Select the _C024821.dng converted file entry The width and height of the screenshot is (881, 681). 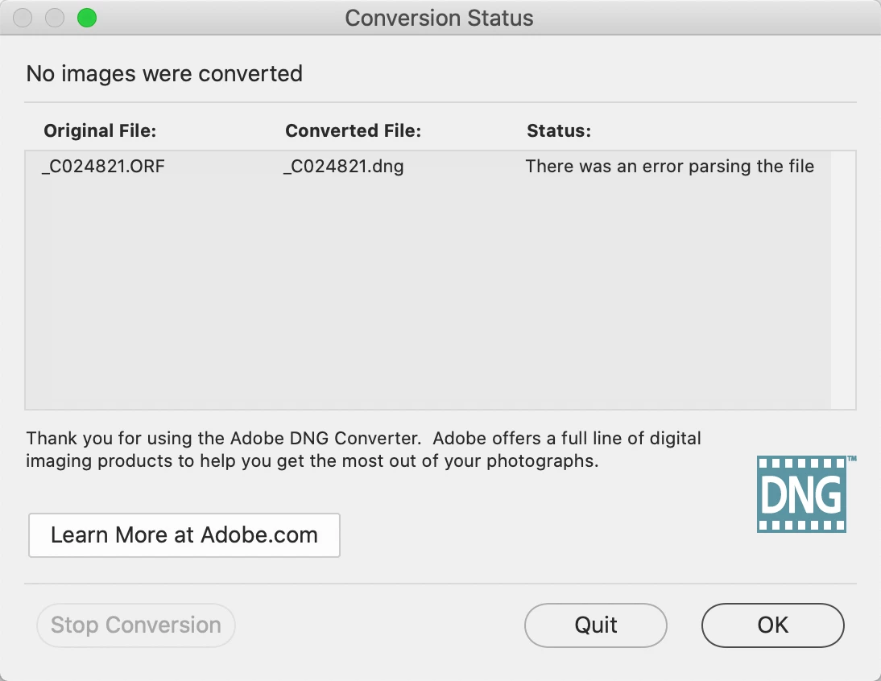pos(344,167)
